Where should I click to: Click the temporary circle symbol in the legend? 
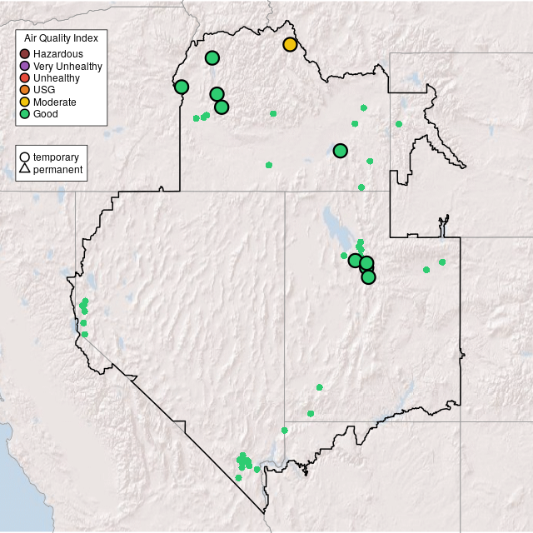pyautogui.click(x=25, y=157)
